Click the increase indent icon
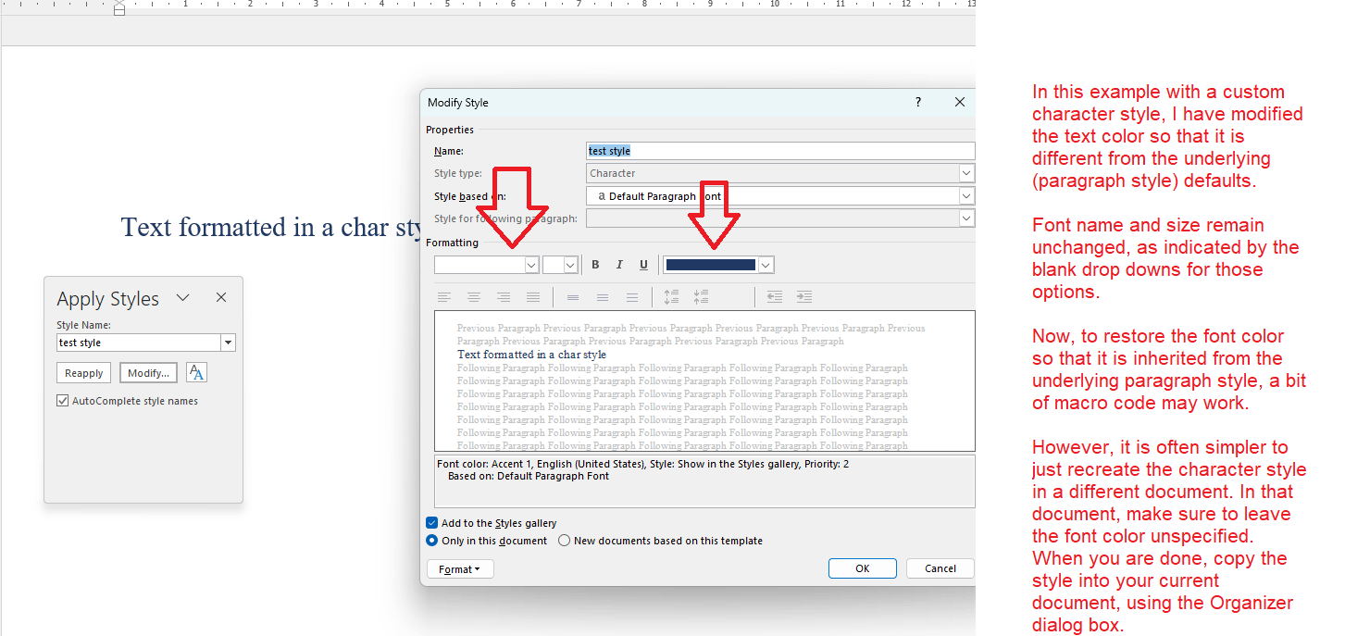The height and width of the screenshot is (636, 1370). pyautogui.click(x=804, y=297)
